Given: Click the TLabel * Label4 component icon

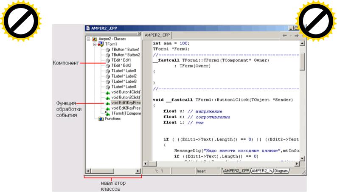Looking at the screenshot, I should [x=107, y=87].
